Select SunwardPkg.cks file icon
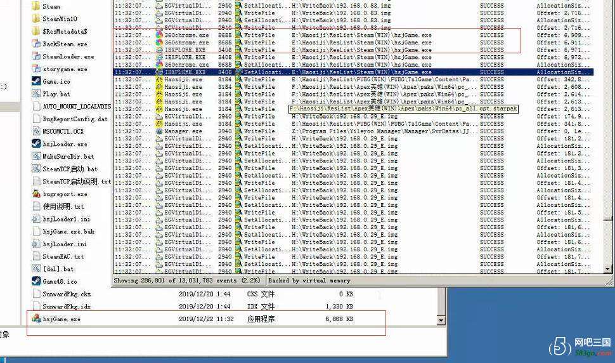 tap(36, 294)
